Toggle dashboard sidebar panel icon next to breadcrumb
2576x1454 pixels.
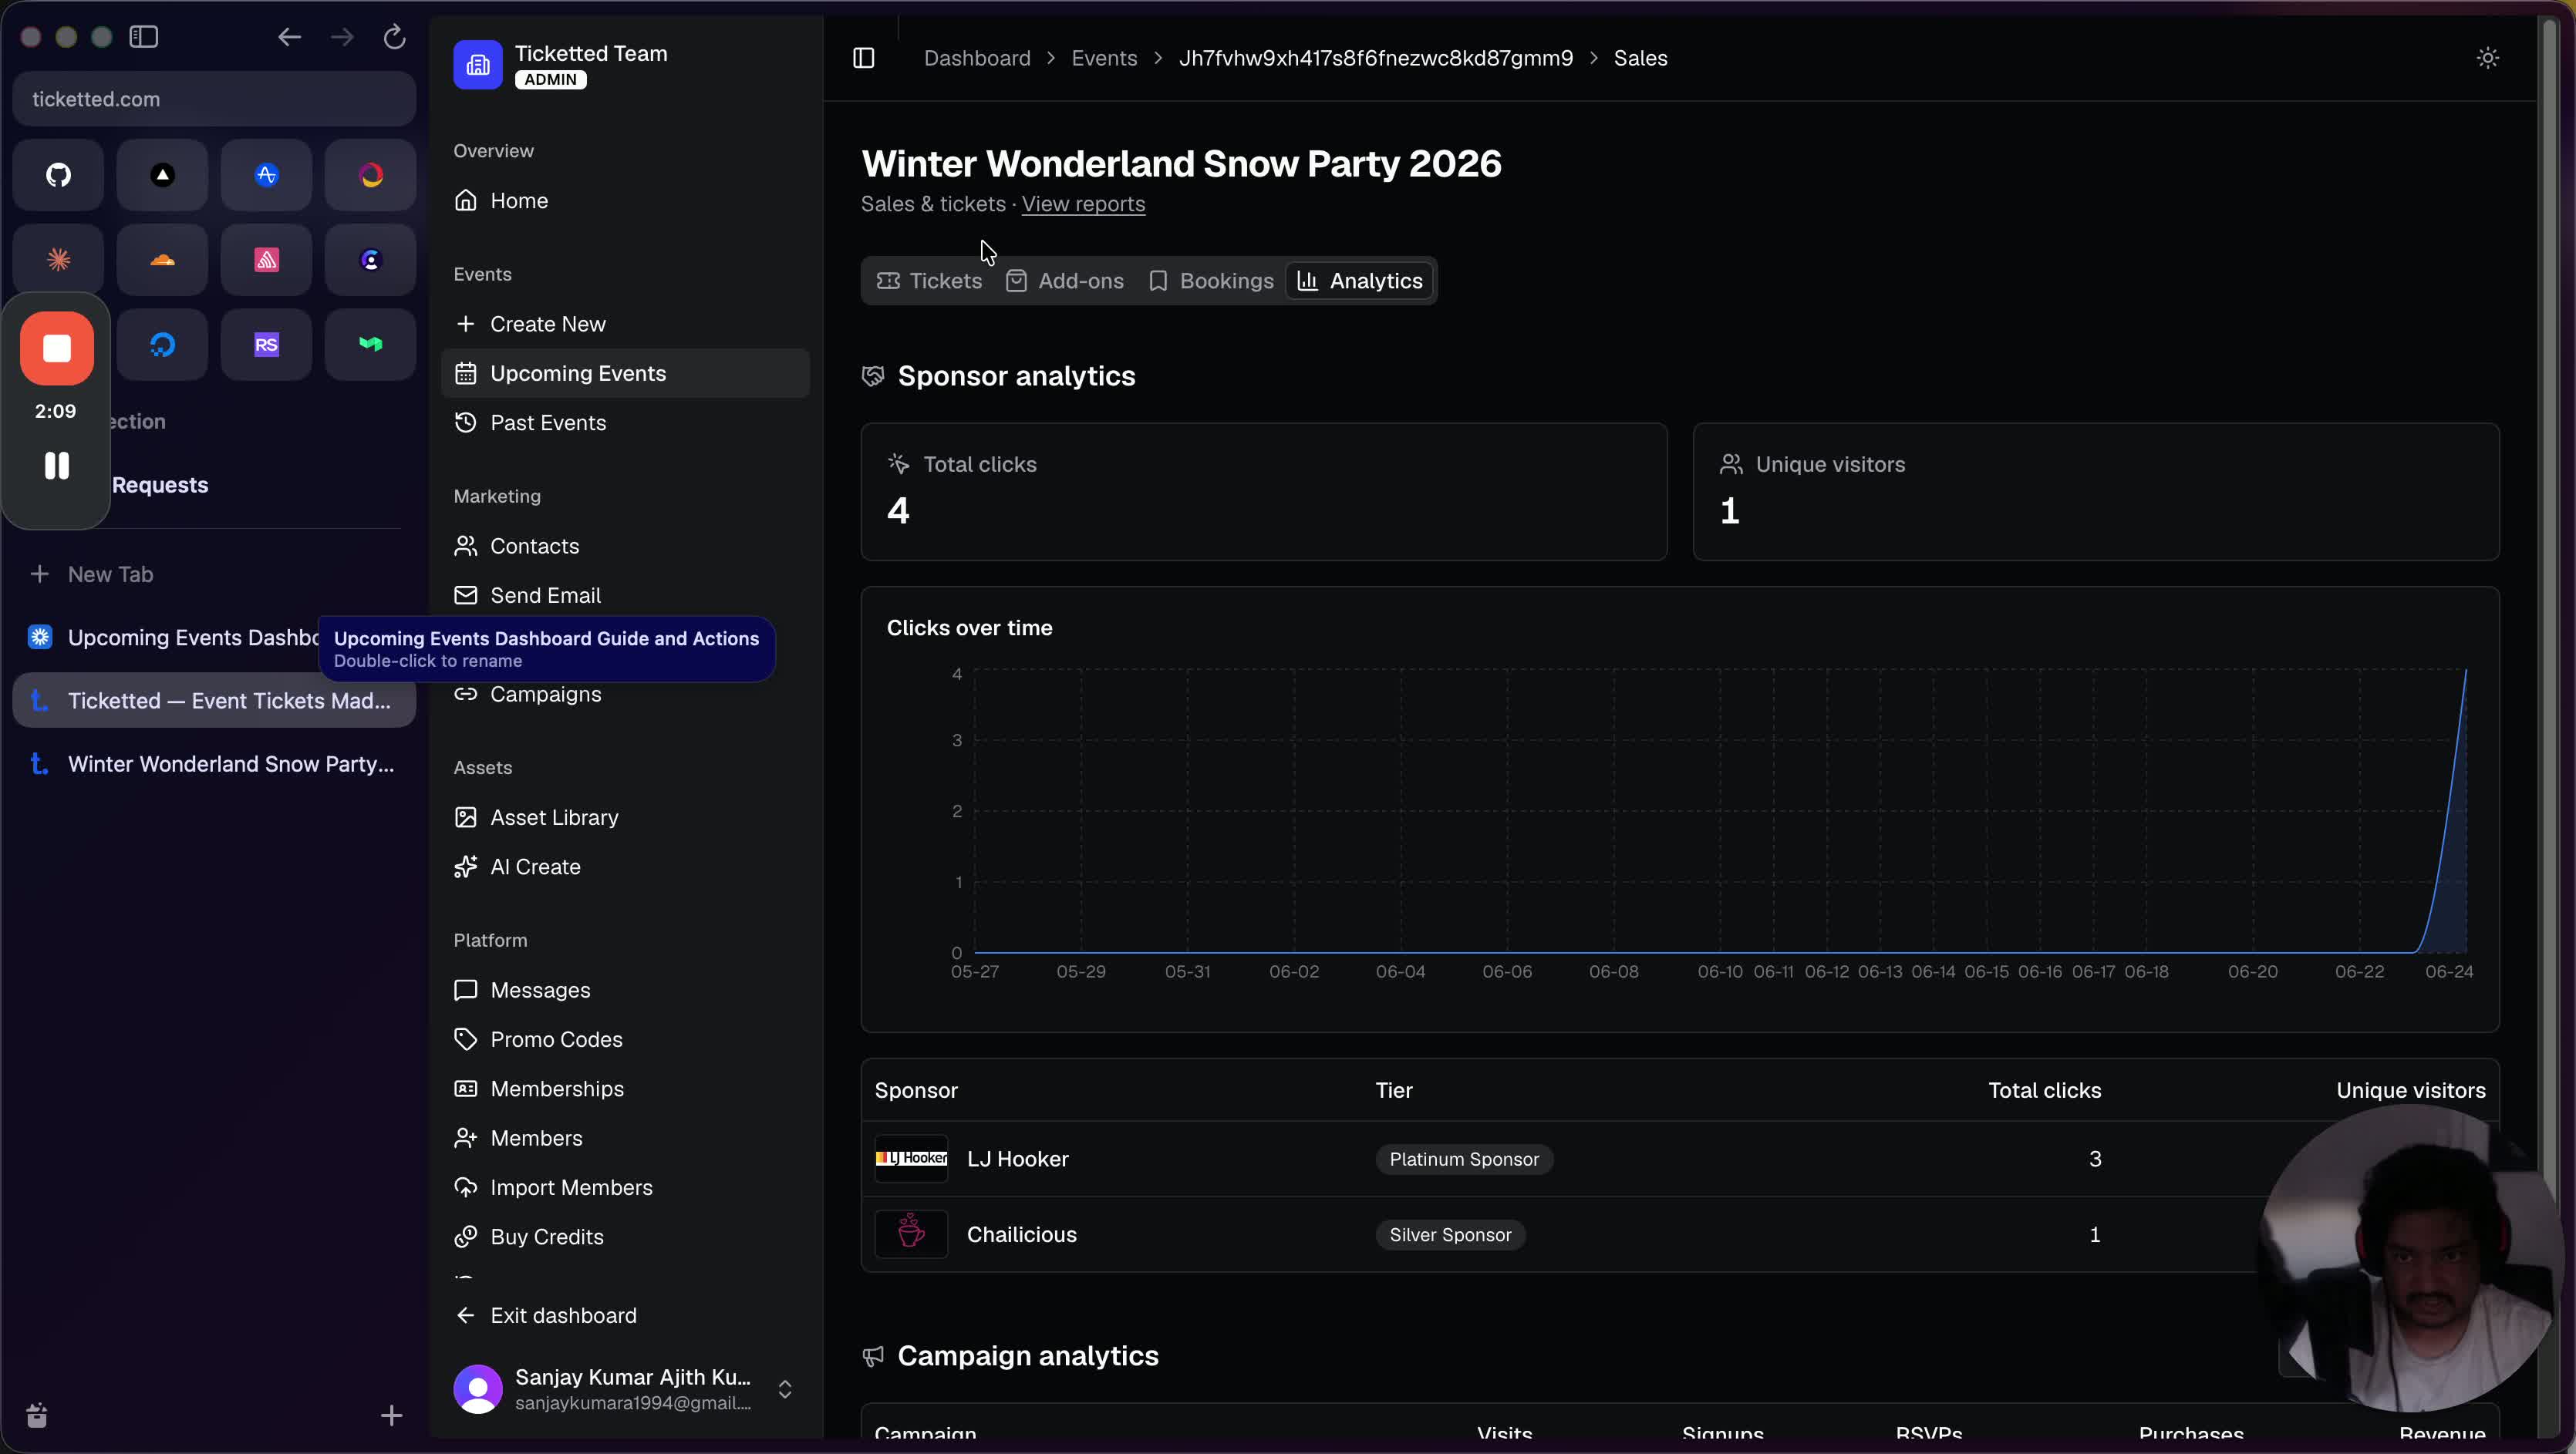pos(864,58)
